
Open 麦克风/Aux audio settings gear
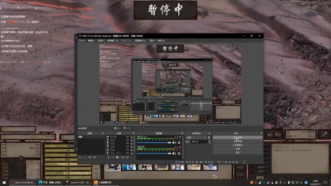[179, 143]
